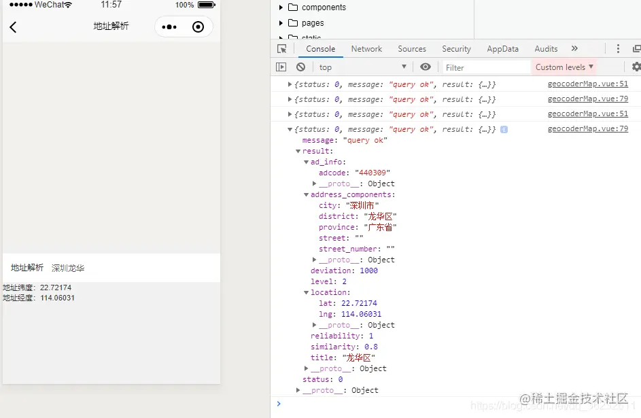
Task: Collapse the ad_info node
Action: pyautogui.click(x=306, y=162)
